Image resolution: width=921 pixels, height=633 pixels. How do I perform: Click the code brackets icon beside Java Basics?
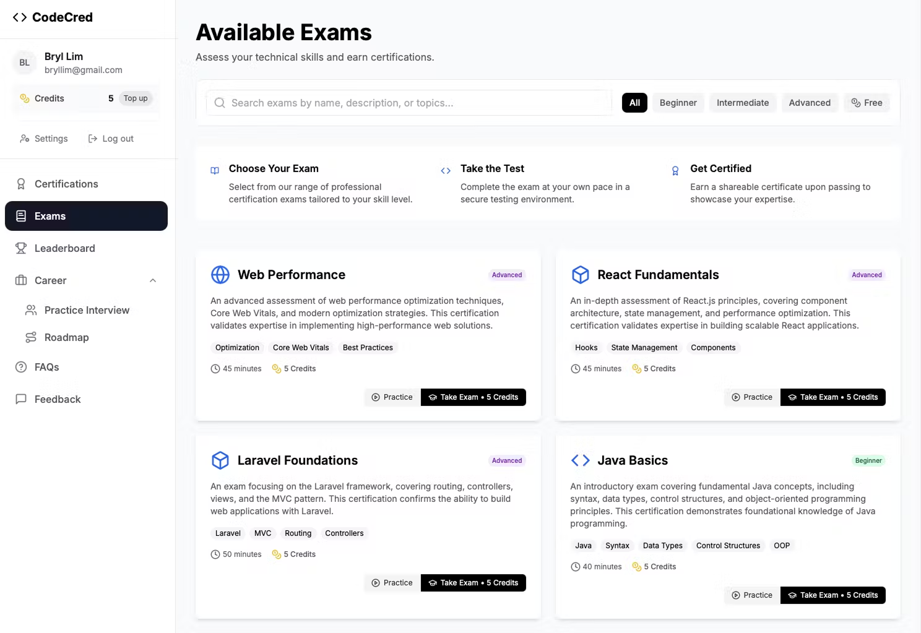580,460
